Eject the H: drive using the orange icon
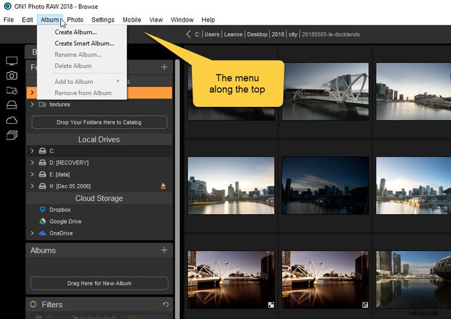The width and height of the screenshot is (451, 319). [x=164, y=186]
